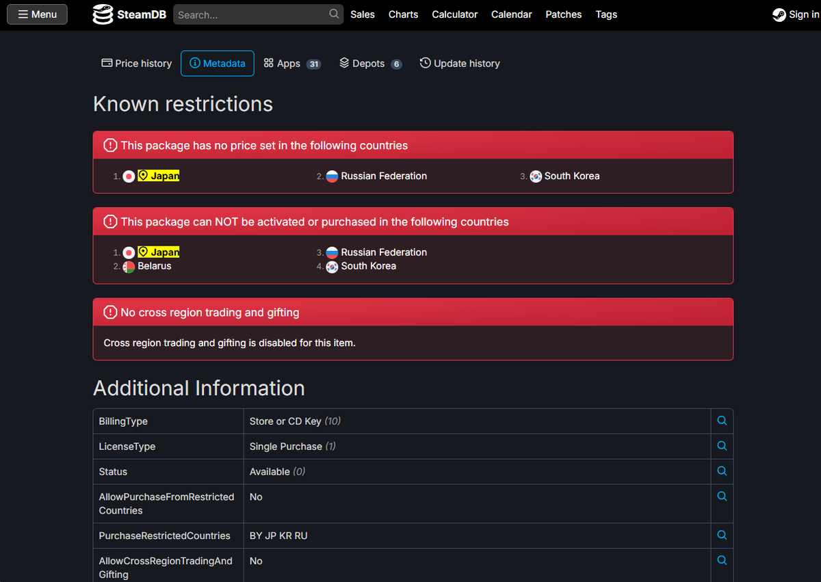Click the 'BY JP KR RU' value
Image resolution: width=821 pixels, height=582 pixels.
click(278, 535)
